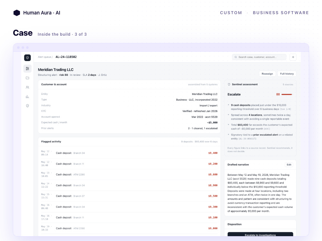Image resolution: width=322 pixels, height=241 pixels.
Task: Click the CUSTOM header text
Action: [x=231, y=13]
